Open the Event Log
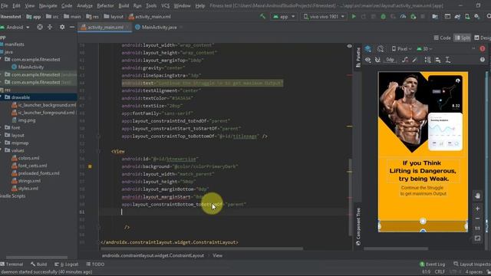 (433, 264)
